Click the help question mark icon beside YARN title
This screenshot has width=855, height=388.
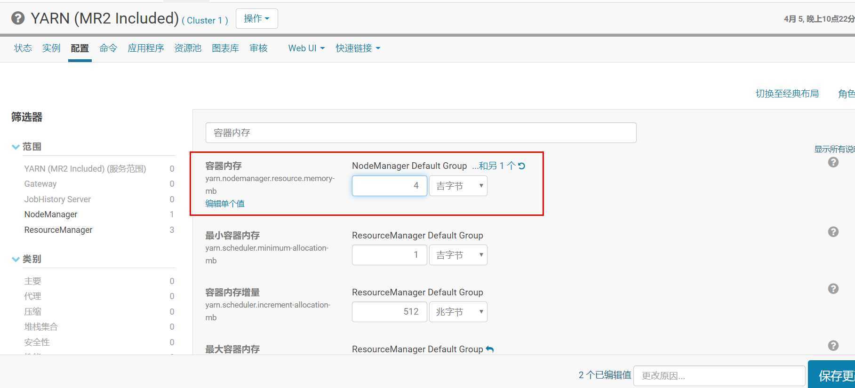(18, 18)
